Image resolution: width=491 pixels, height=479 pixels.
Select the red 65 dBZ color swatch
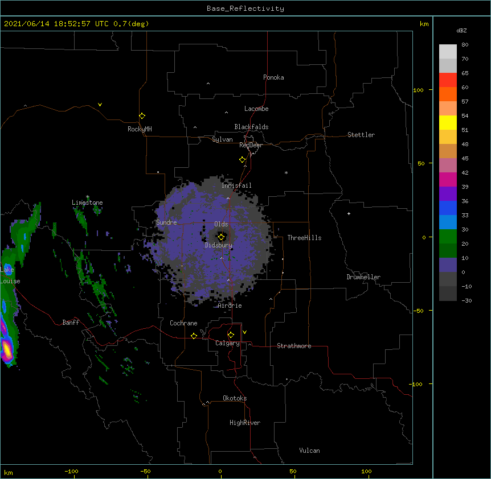[448, 80]
